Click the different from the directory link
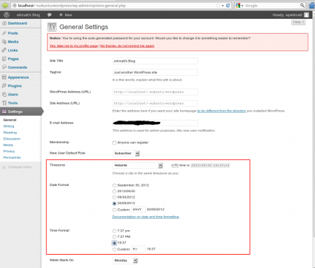The height and width of the screenshot is (268, 315). [x=222, y=111]
